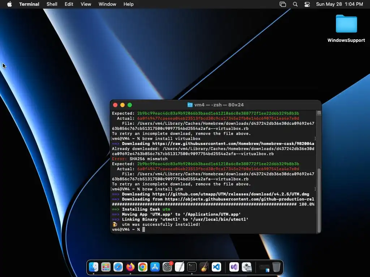Open the Edit menu

point(69,4)
